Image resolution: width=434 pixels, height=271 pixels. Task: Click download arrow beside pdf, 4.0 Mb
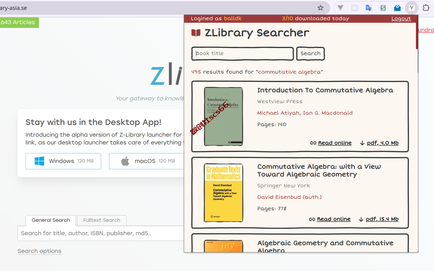point(362,143)
